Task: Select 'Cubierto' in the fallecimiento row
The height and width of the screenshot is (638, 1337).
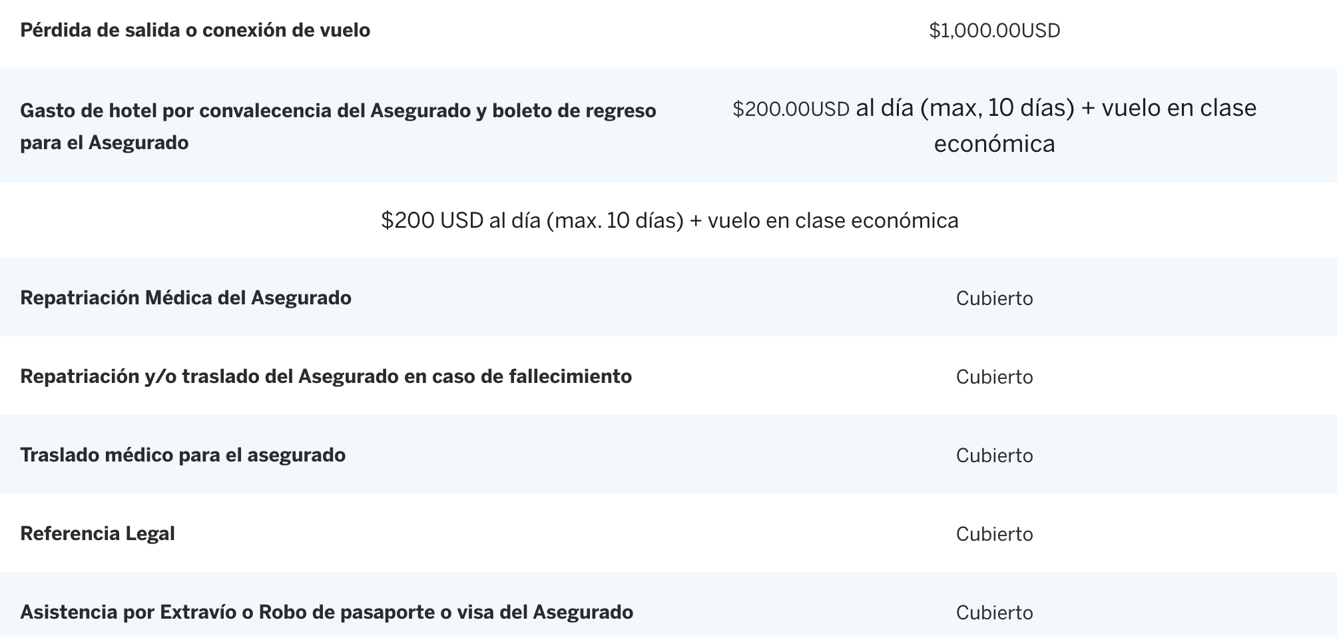Action: click(994, 377)
